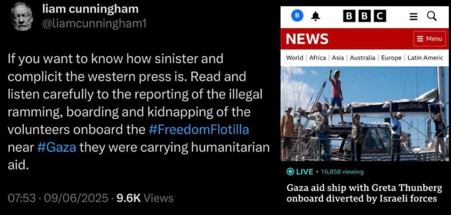Select the Asia news section

tap(338, 58)
